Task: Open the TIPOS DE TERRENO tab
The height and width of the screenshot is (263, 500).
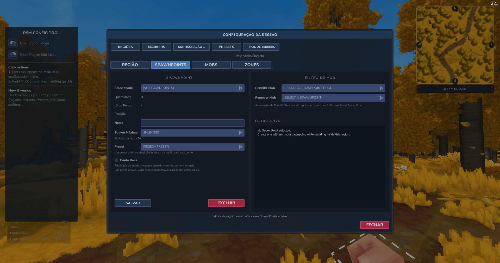Action: point(261,47)
